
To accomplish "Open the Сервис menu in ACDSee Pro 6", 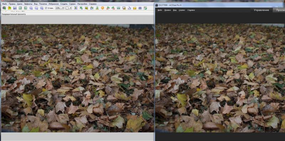I will (x=182, y=10).
